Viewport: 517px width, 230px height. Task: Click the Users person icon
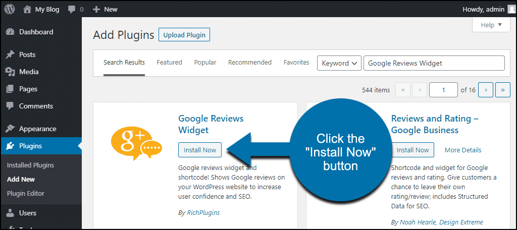coord(11,213)
